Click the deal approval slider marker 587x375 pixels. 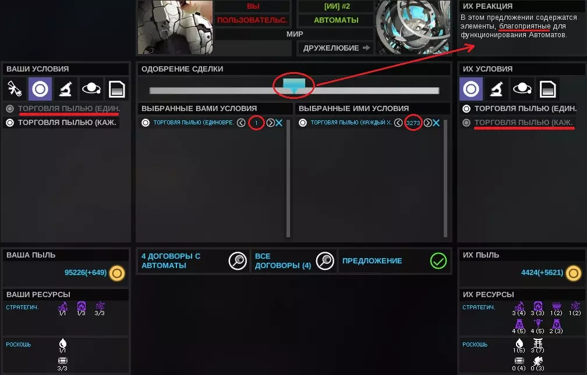(294, 85)
